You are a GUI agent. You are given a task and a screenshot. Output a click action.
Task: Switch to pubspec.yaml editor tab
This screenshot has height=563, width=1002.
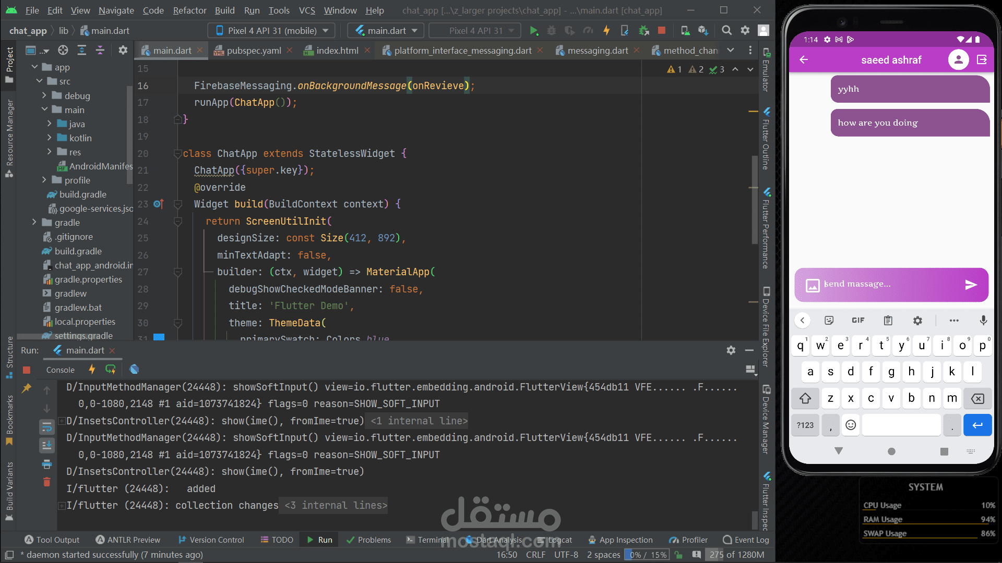[254, 51]
